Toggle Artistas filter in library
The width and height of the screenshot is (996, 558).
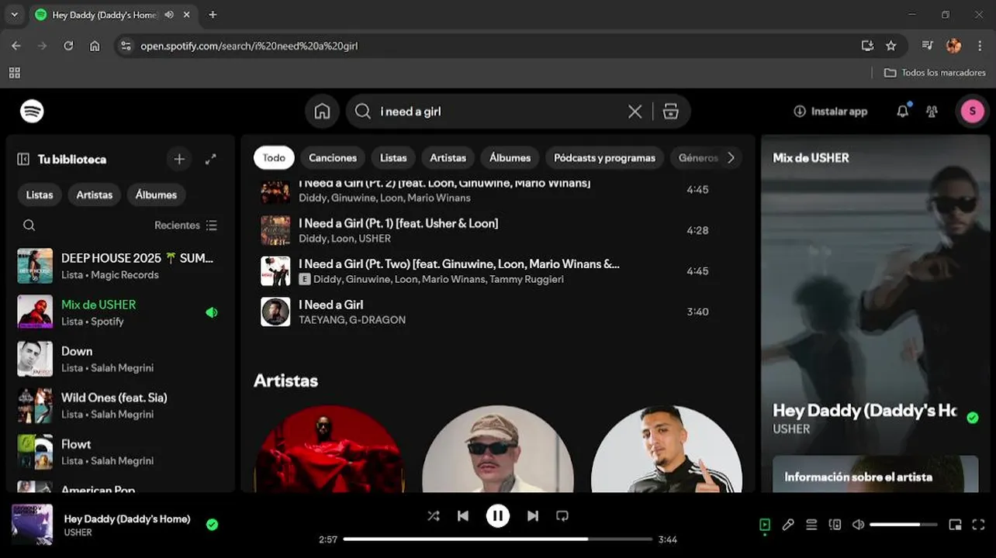(95, 195)
